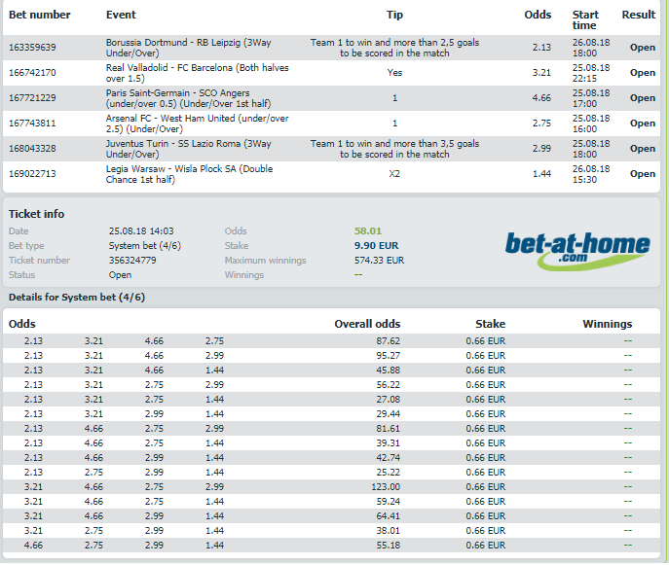669x565 pixels.
Task: Click the Stake column header in details
Action: pos(490,324)
